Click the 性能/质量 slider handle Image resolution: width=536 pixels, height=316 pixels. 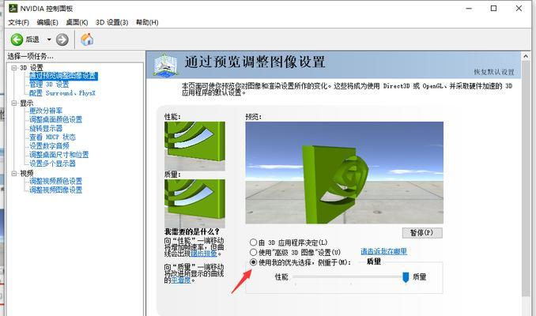click(406, 277)
